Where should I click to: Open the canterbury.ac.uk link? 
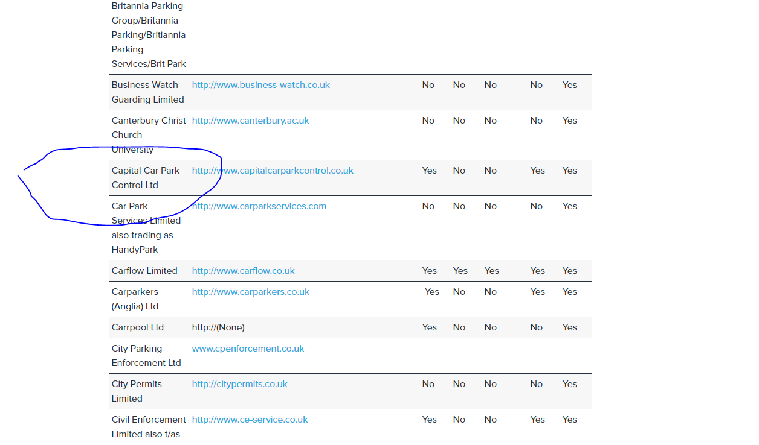click(x=251, y=121)
